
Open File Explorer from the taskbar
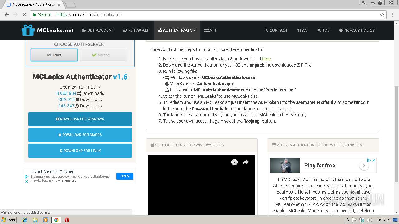pyautogui.click(x=35, y=220)
